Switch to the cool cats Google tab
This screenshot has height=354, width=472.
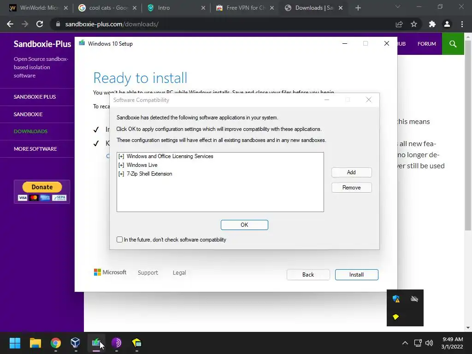pos(107,8)
